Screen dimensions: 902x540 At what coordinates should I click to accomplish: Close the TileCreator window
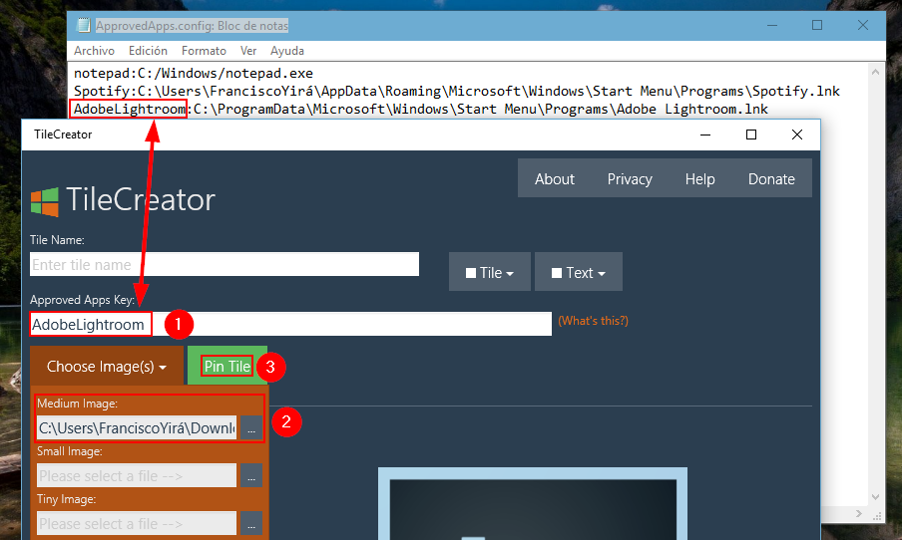tap(796, 135)
